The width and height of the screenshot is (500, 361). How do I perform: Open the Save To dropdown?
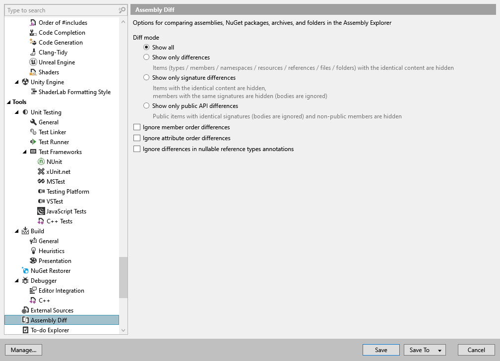[439, 350]
